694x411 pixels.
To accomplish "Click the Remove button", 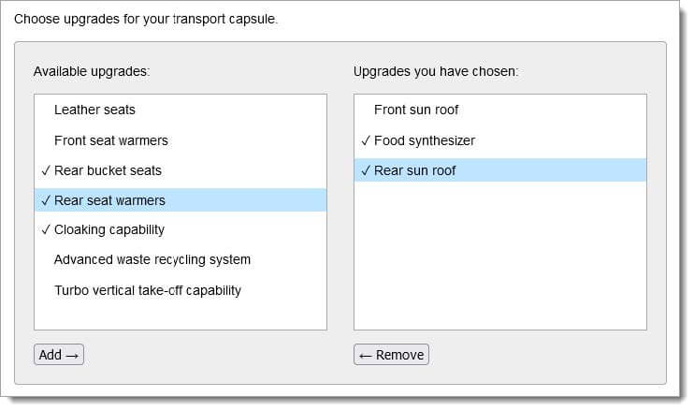I will tap(391, 355).
